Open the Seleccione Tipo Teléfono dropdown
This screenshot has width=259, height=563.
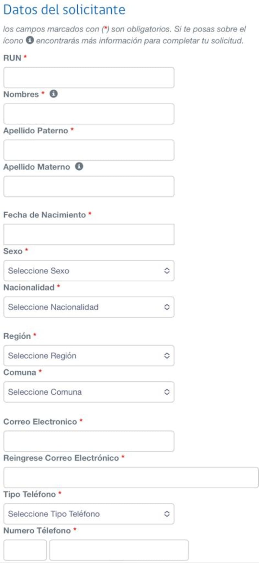[x=89, y=514]
